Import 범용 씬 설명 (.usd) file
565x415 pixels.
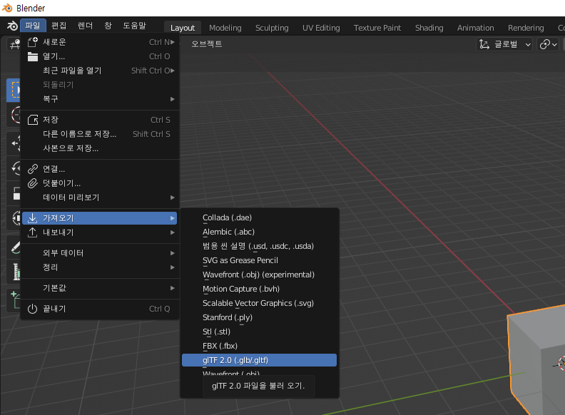click(259, 246)
